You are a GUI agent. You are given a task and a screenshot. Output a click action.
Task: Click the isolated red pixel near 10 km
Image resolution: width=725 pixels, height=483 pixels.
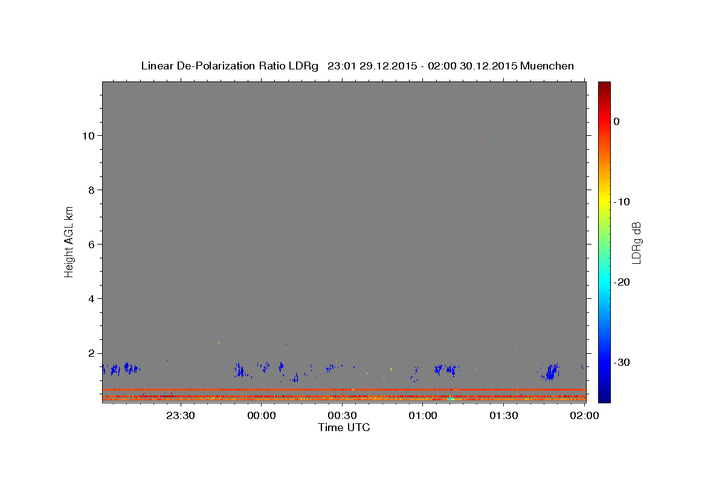click(481, 141)
